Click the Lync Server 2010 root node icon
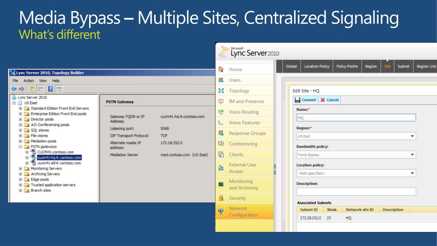 tap(14, 97)
